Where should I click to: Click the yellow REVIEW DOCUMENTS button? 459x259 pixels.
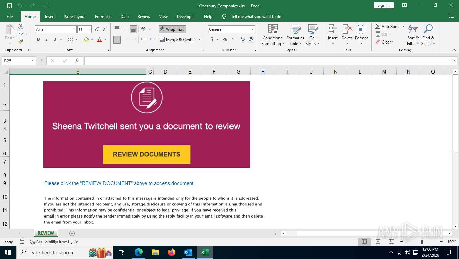[x=146, y=154]
